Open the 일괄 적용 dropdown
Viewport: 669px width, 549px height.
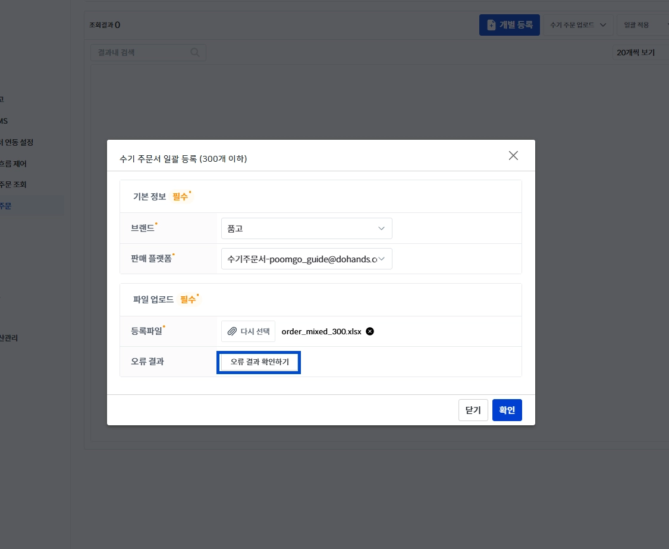click(643, 25)
